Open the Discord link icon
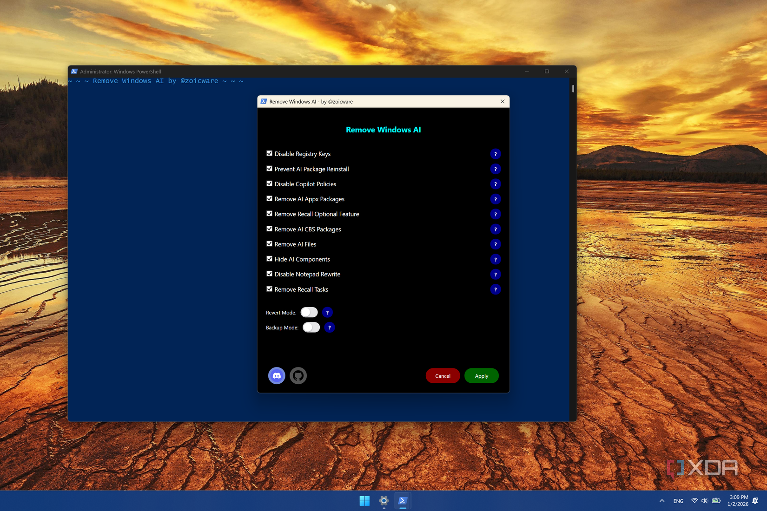This screenshot has width=767, height=511. 277,375
